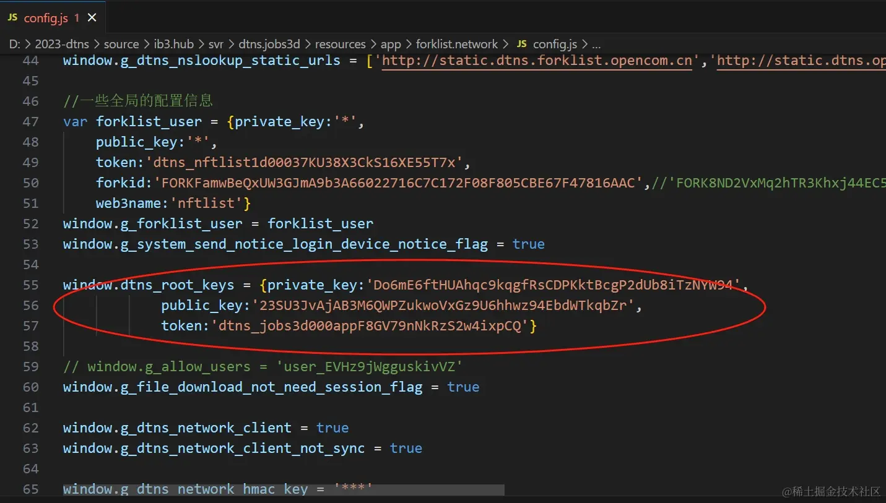Click the private key string starting with Do6mE6ft
Viewport: 886px width, 503px height.
[x=554, y=285]
